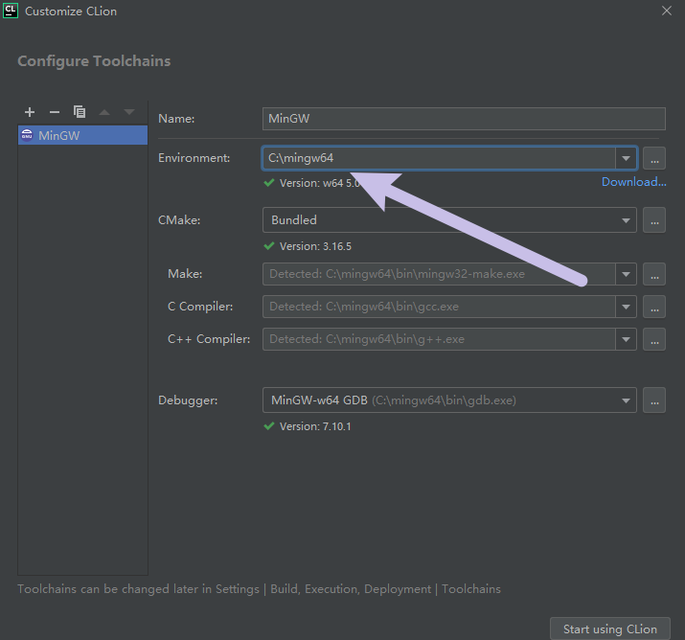
Task: Open the Debugger MinGW-w64 GDB dropdown
Action: (x=449, y=400)
